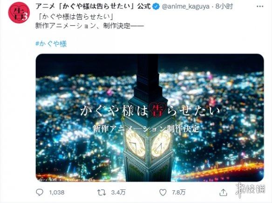Click the 8小时 timestamp
Viewport: 272px width, 203px height.
(224, 7)
